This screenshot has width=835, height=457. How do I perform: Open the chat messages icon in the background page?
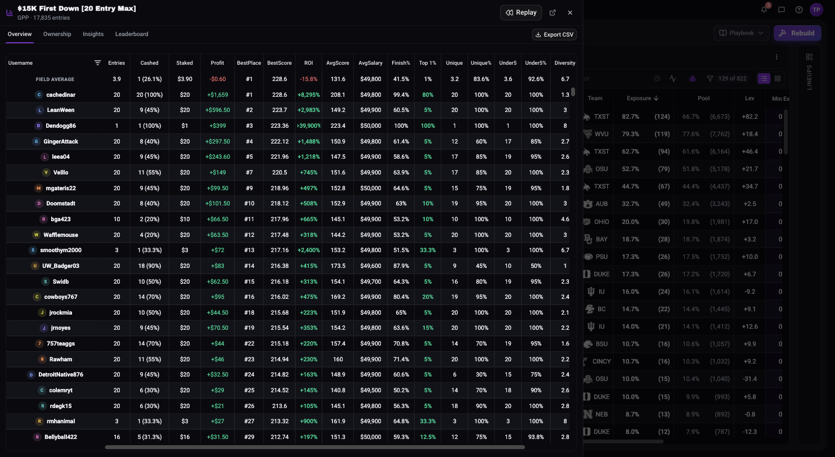(x=782, y=10)
